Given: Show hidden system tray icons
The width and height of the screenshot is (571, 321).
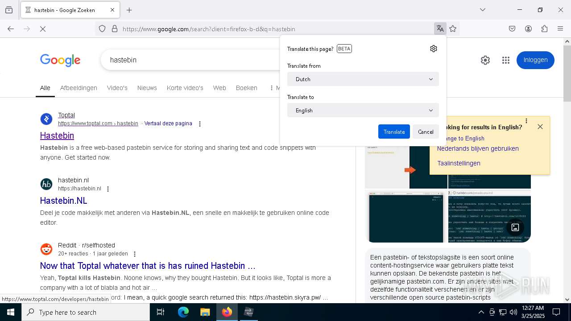Looking at the screenshot, I should coord(481,312).
